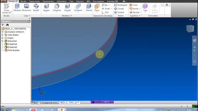Select the Rectangular pattern tool
Image resolution: width=198 pixels, height=111 pixels.
click(121, 5)
